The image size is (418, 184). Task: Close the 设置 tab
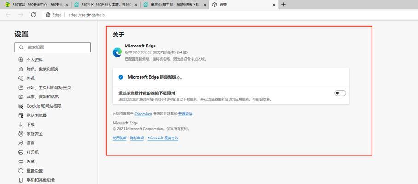(274, 5)
